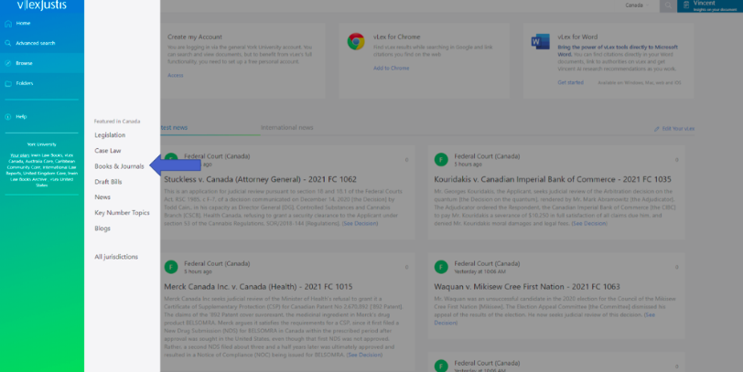Open Key Number Topics entry
The width and height of the screenshot is (743, 372).
(122, 212)
